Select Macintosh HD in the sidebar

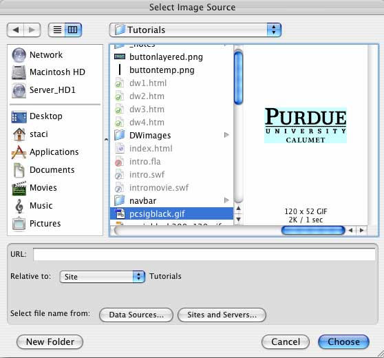point(48,72)
